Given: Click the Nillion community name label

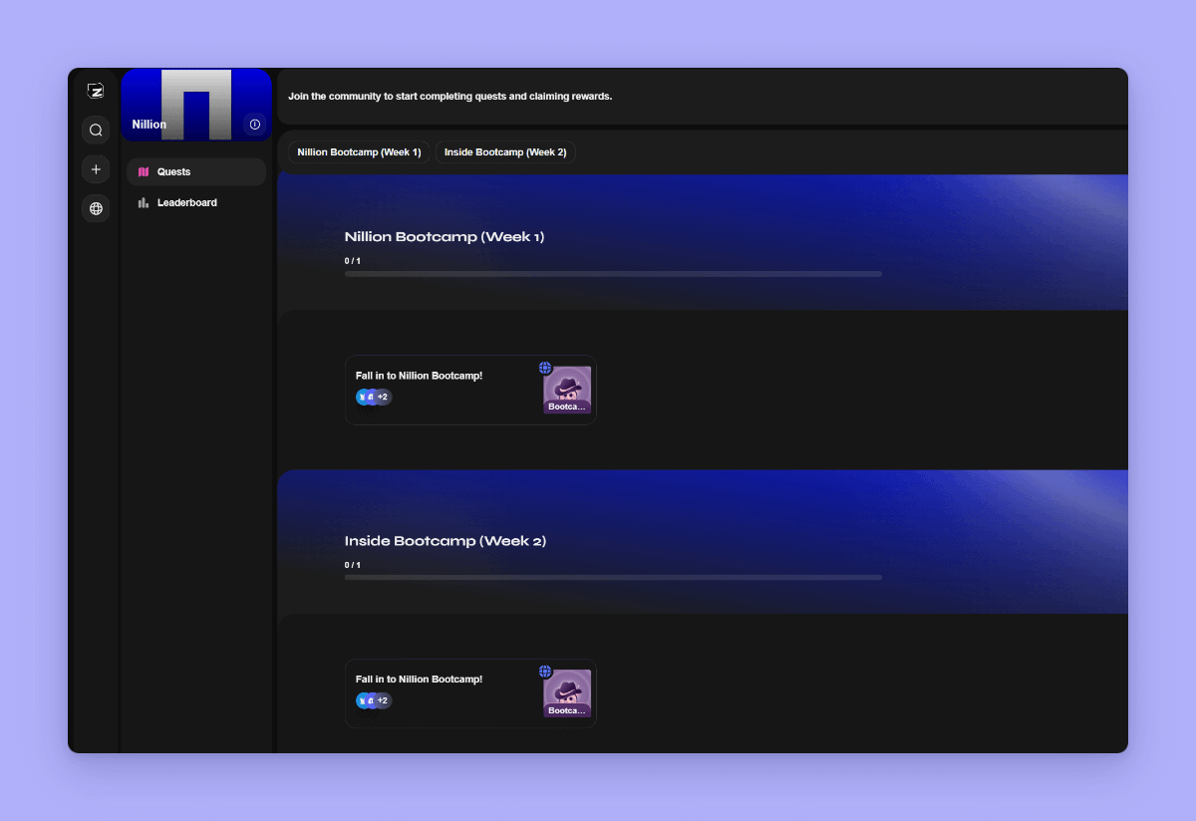Looking at the screenshot, I should pos(149,125).
